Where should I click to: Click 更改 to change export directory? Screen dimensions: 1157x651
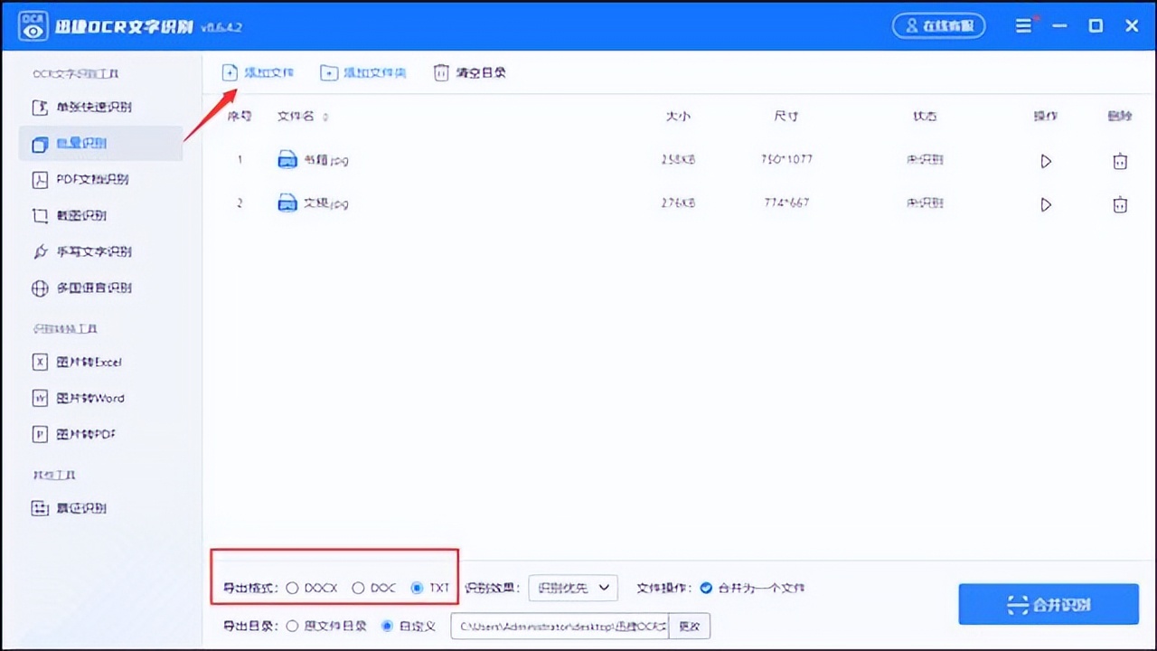pyautogui.click(x=689, y=626)
